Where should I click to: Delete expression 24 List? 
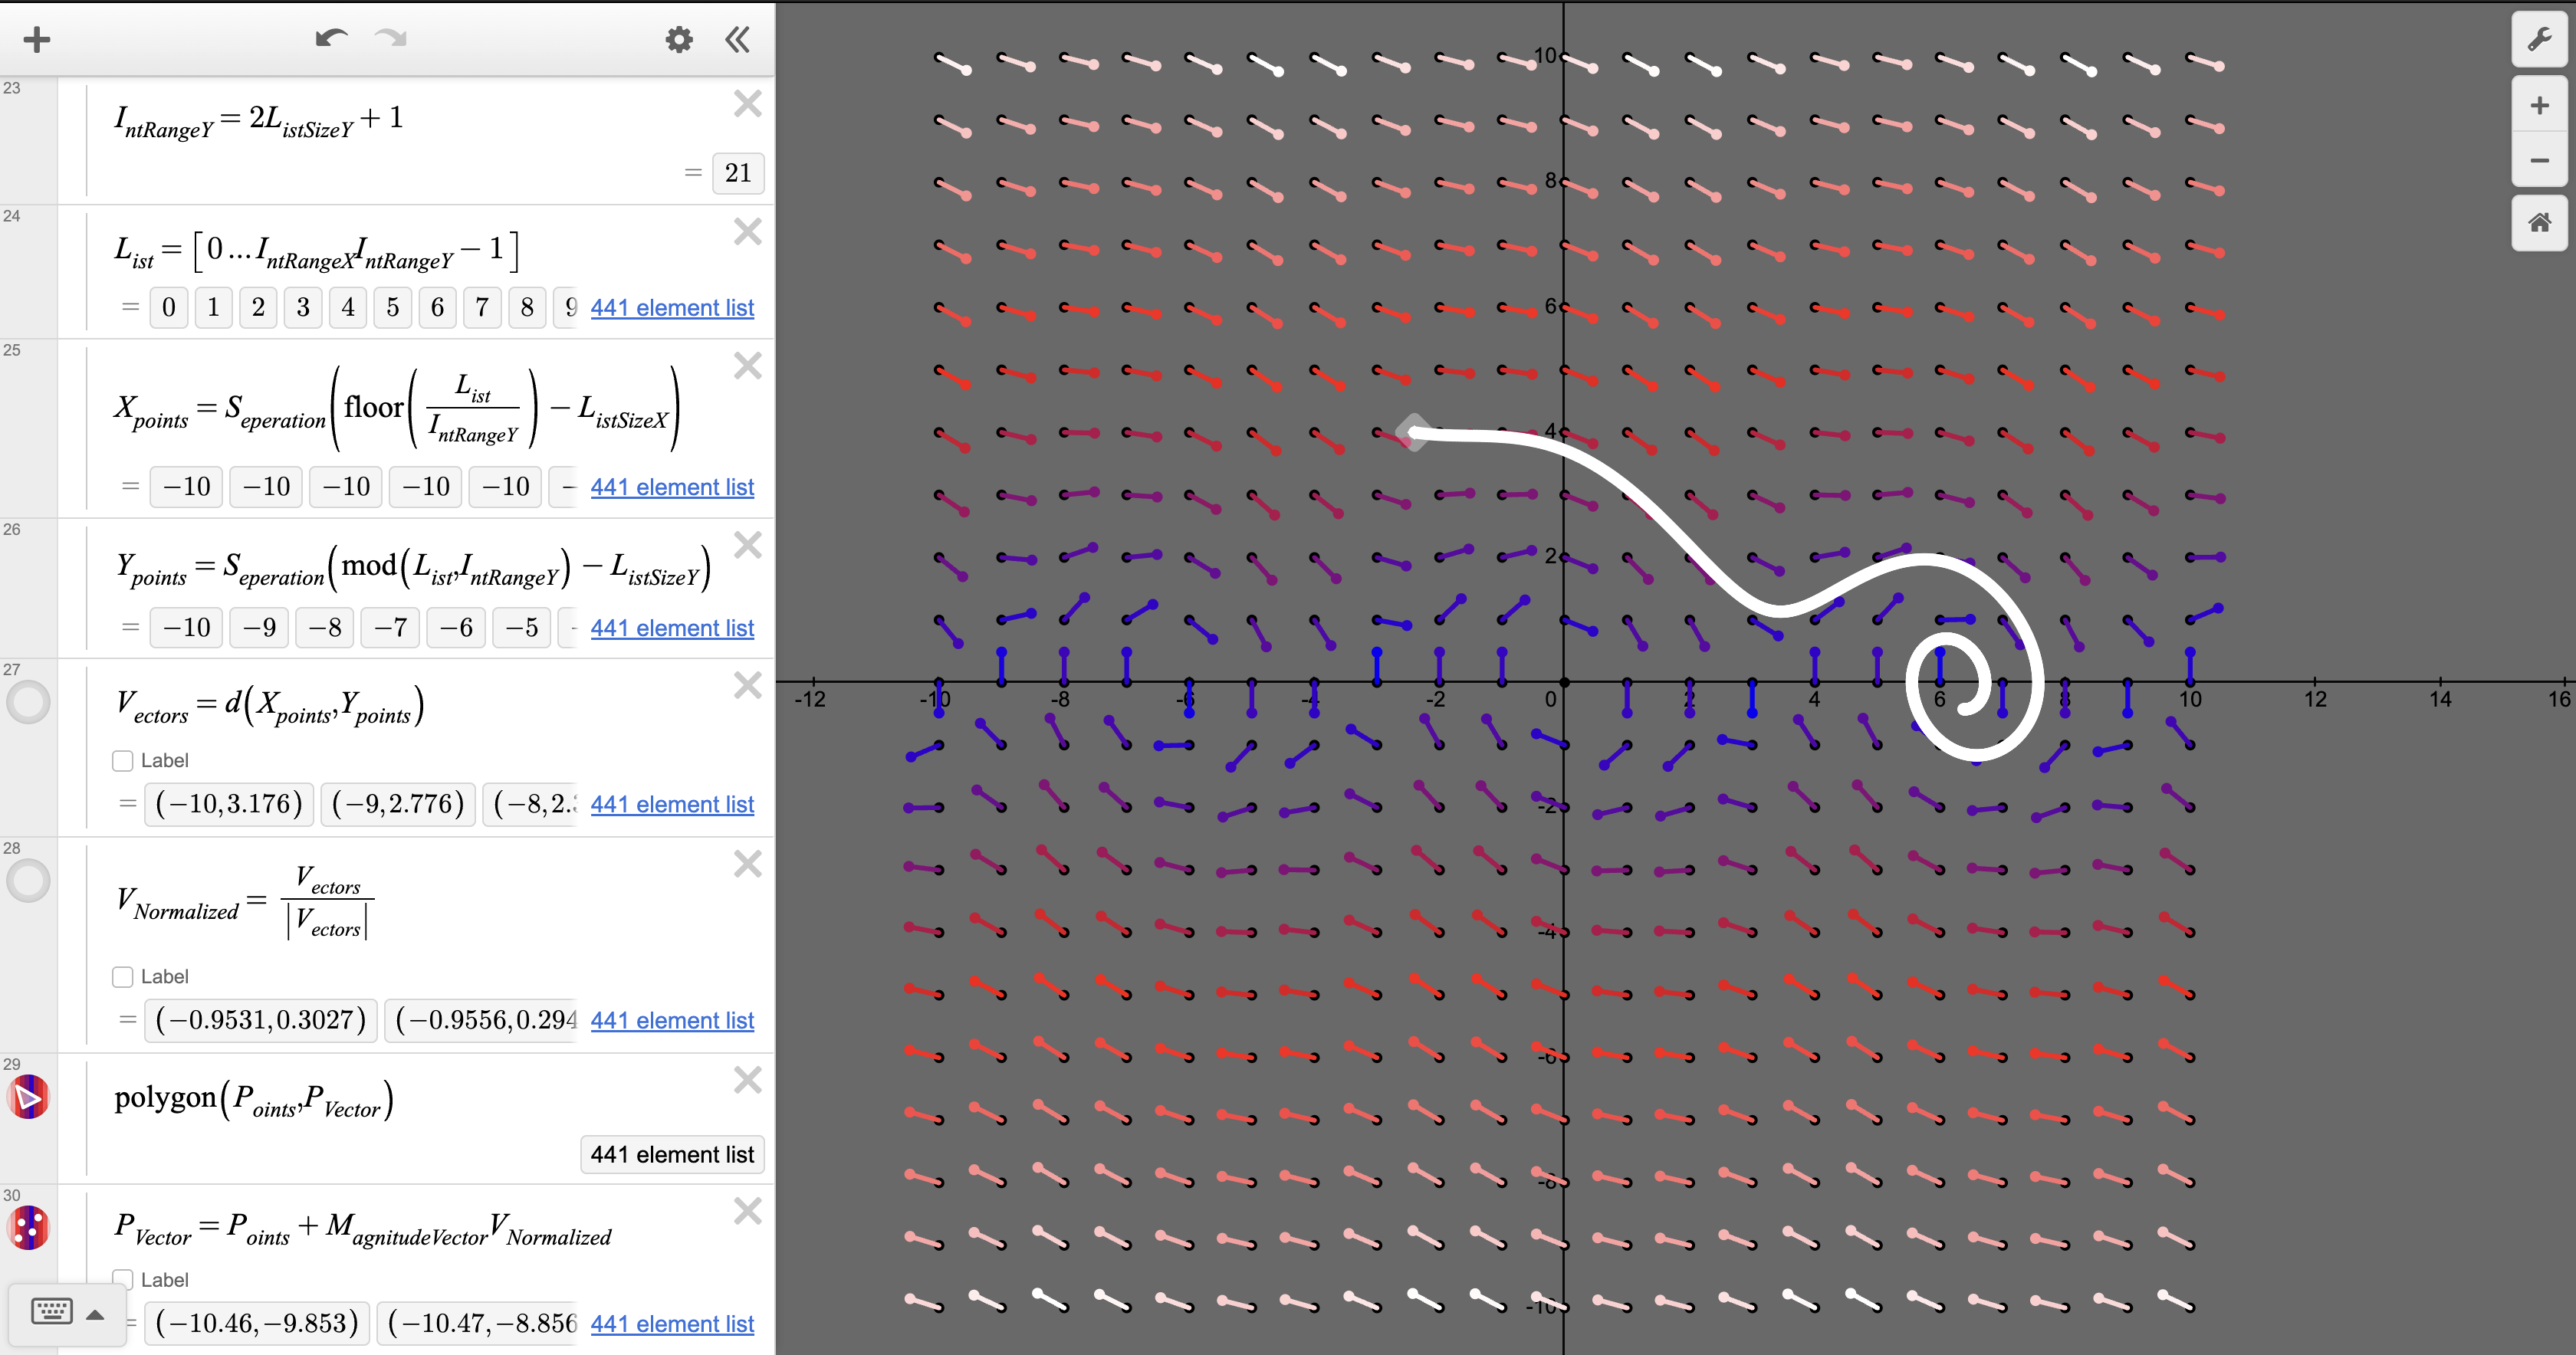tap(747, 231)
